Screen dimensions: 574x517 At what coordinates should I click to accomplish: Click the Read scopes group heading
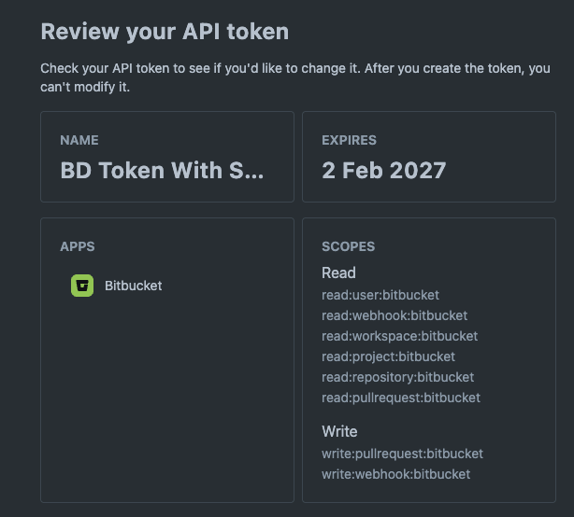point(338,273)
